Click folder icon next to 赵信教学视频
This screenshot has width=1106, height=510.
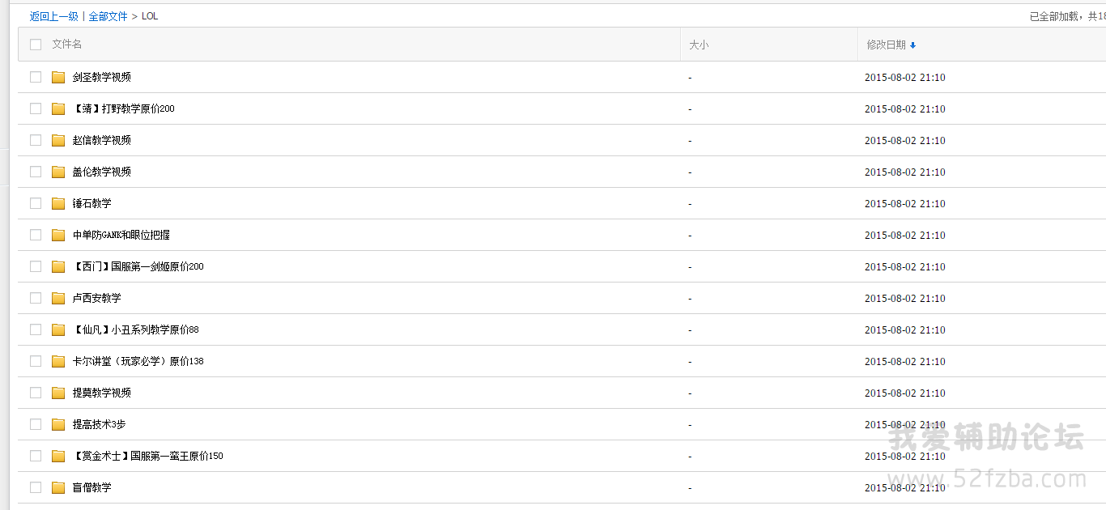coord(58,140)
